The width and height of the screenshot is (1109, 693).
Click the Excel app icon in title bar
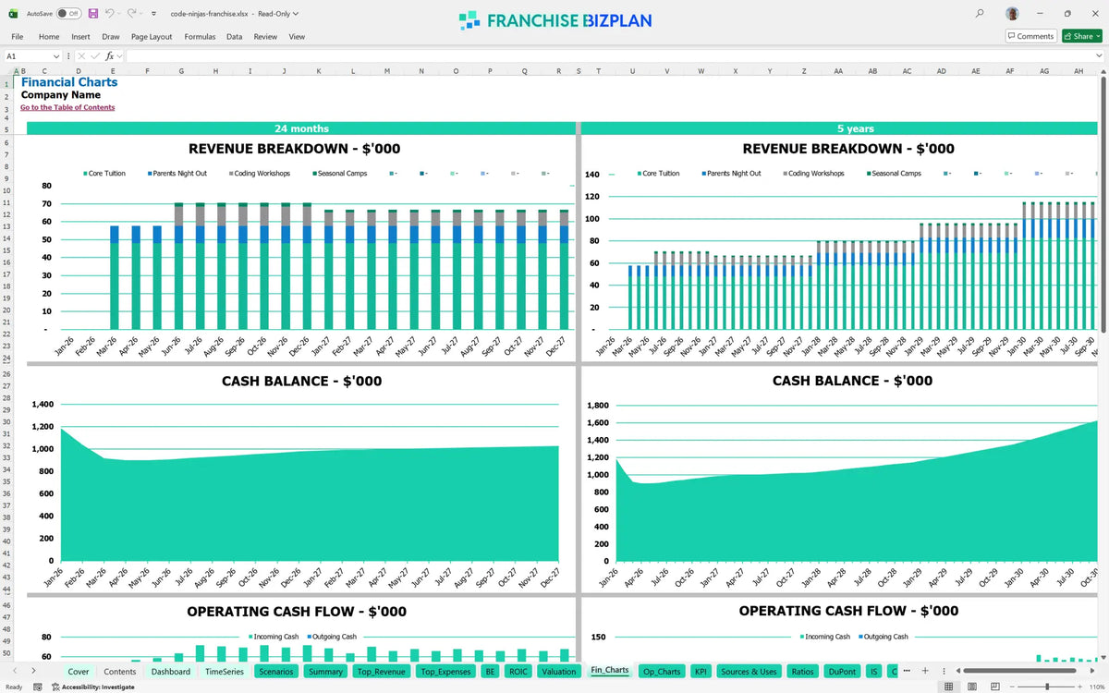click(x=14, y=14)
